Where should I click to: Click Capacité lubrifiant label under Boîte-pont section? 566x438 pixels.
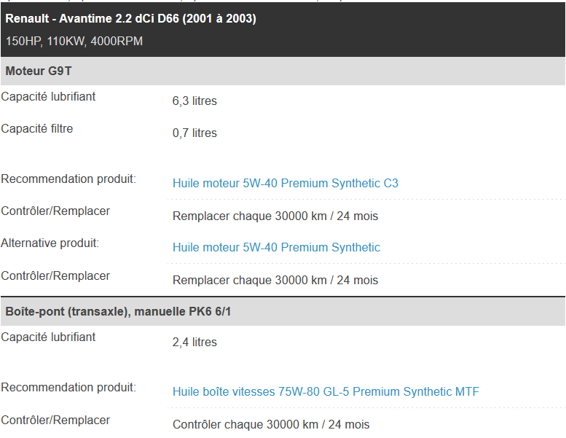48,337
